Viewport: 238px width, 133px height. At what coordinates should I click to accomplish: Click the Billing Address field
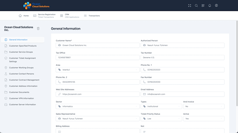pos(98,131)
